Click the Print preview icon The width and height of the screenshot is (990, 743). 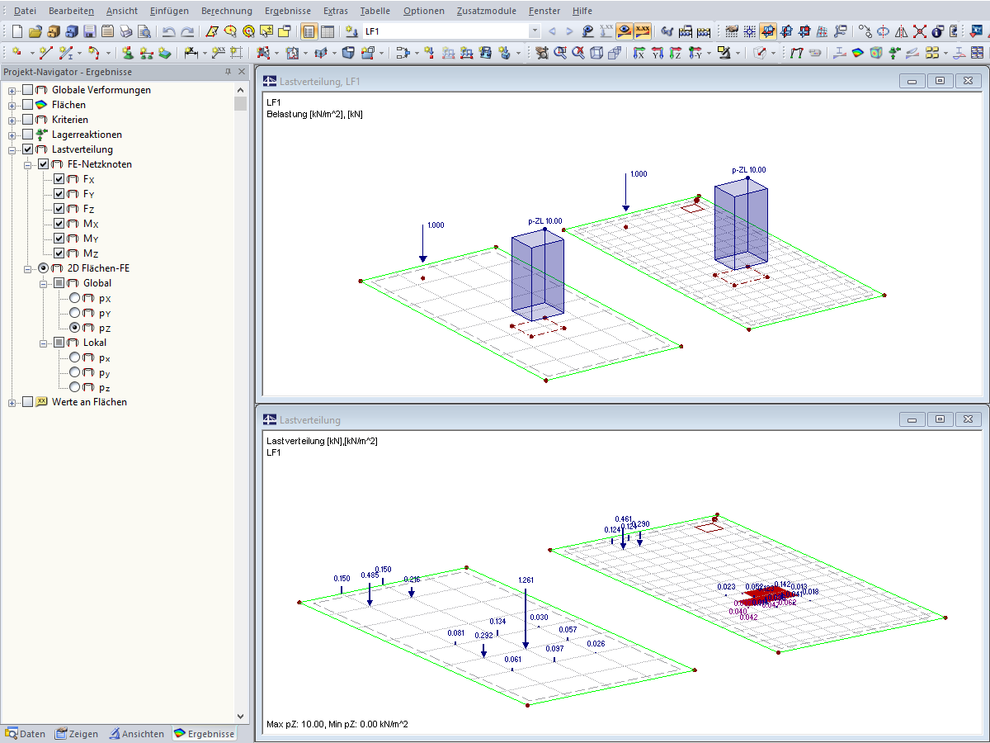pos(144,31)
